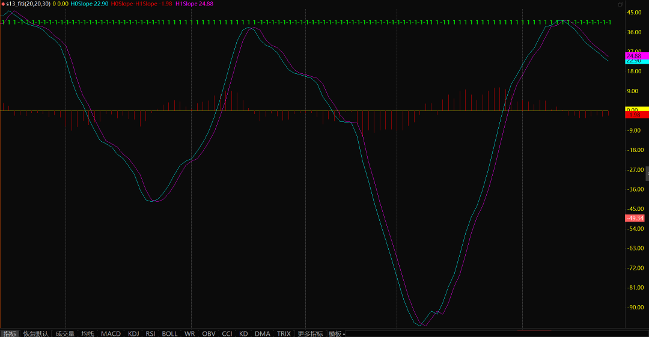Switch to KD indicator
The width and height of the screenshot is (649, 337).
[243, 333]
